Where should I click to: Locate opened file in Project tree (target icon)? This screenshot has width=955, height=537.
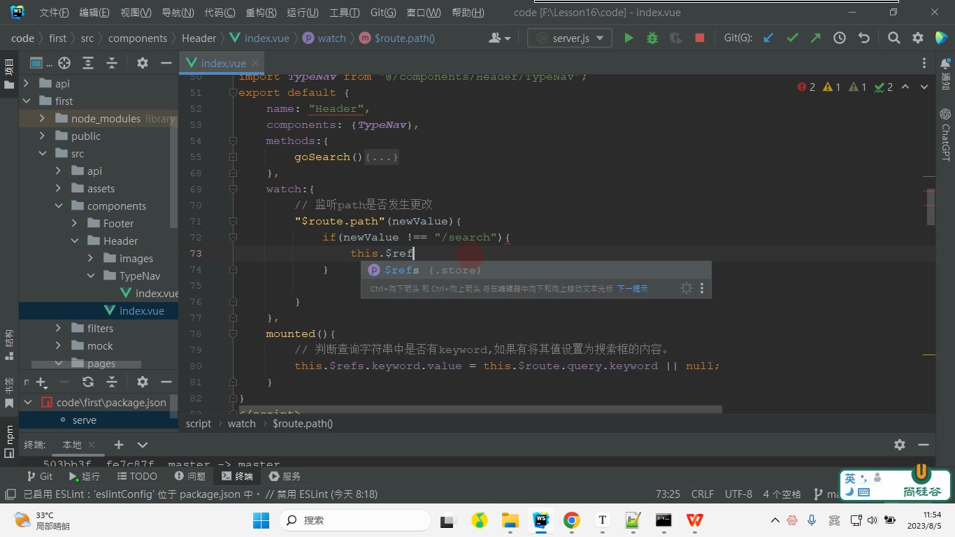click(64, 63)
